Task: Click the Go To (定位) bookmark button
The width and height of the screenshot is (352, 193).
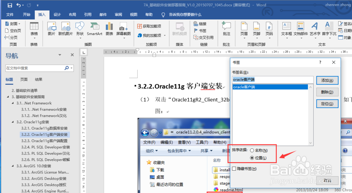Action: tap(327, 104)
